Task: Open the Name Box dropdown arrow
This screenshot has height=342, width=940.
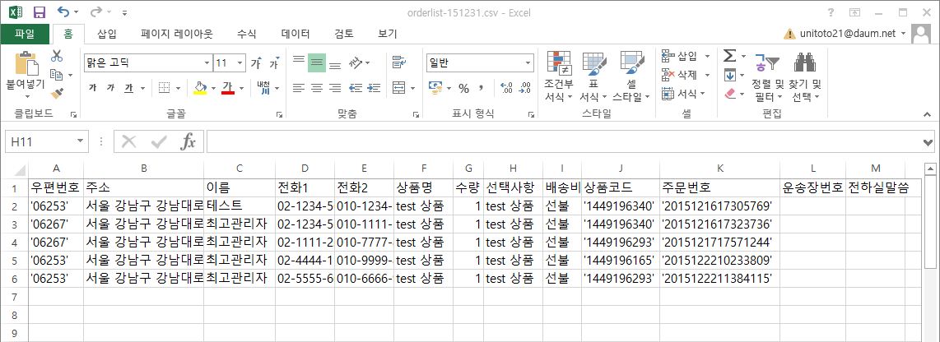Action: click(x=79, y=141)
